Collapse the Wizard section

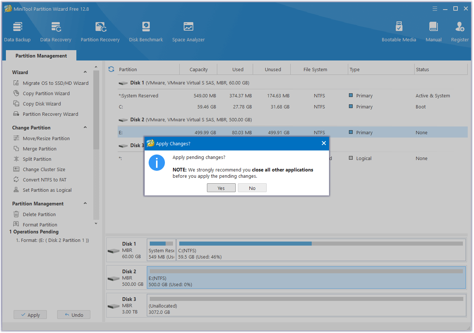coord(85,72)
